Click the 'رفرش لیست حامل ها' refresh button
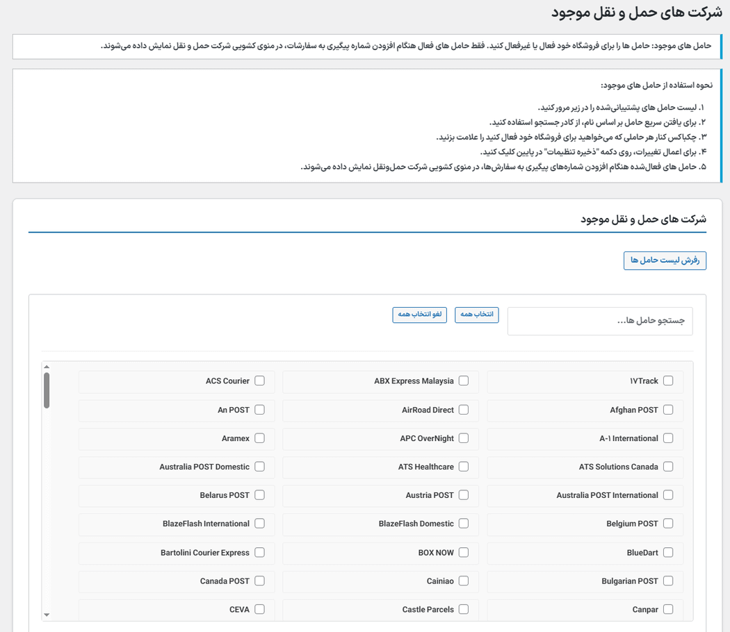The height and width of the screenshot is (632, 730). pyautogui.click(x=665, y=260)
